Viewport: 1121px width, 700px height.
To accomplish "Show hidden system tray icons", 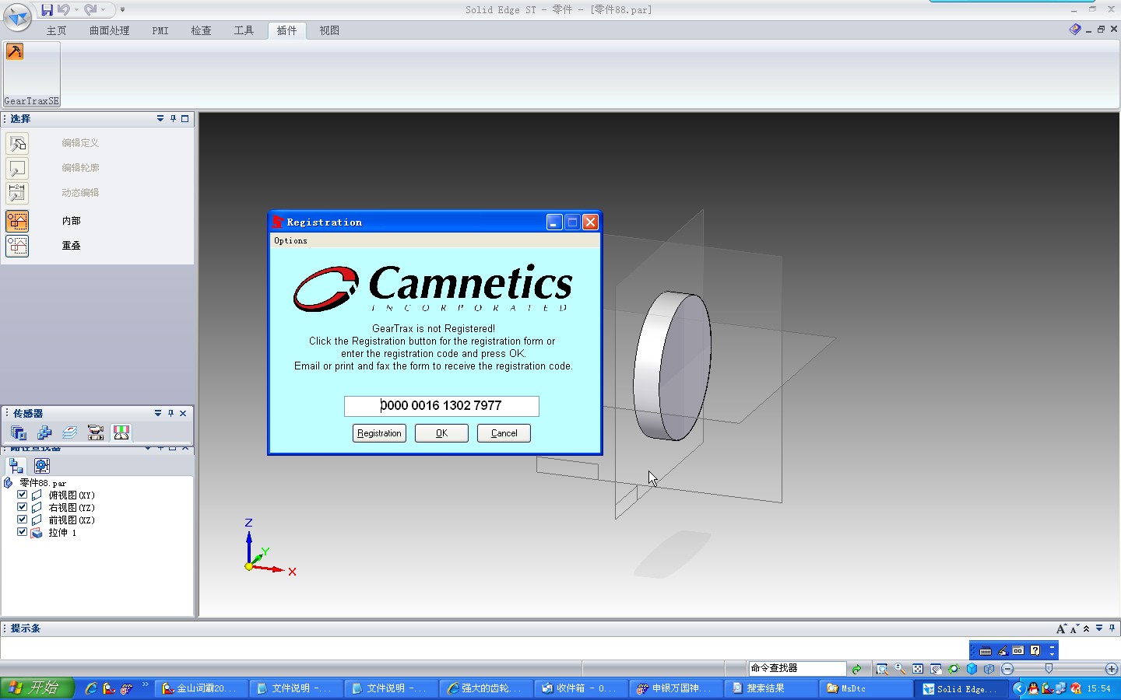I will [1018, 688].
